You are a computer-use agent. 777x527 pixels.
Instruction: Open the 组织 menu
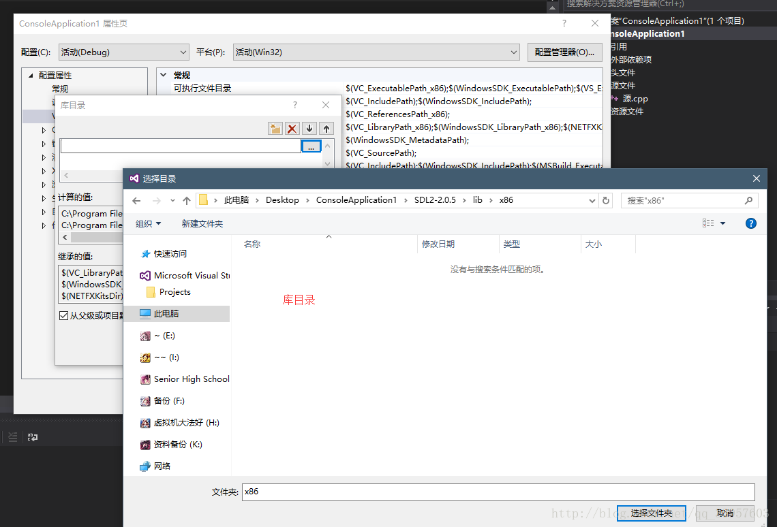148,223
